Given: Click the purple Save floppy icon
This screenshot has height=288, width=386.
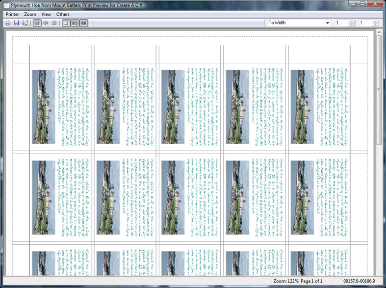Looking at the screenshot, I should click(x=17, y=23).
